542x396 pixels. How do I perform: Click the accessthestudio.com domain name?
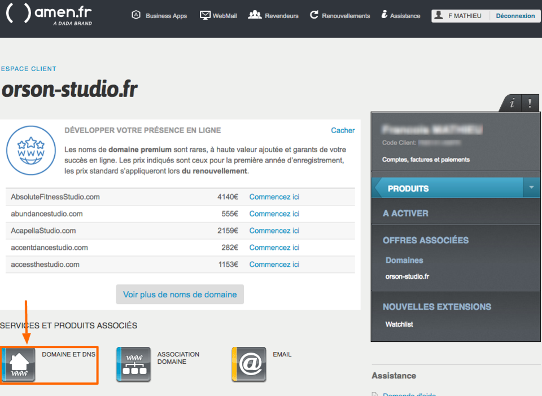45,265
